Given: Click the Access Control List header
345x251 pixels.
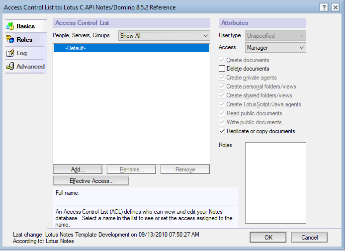Looking at the screenshot, I should click(131, 23).
